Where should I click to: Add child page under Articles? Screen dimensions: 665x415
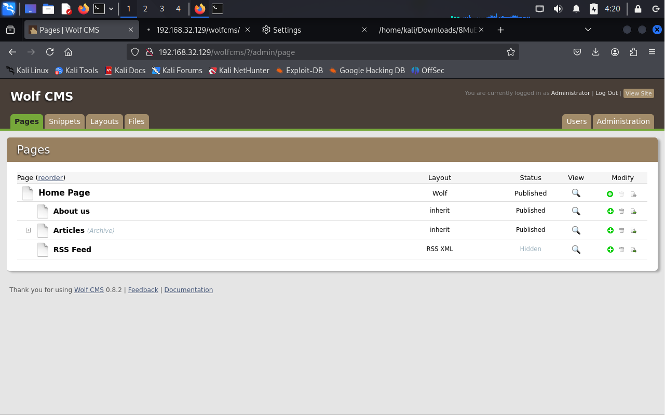pos(610,230)
